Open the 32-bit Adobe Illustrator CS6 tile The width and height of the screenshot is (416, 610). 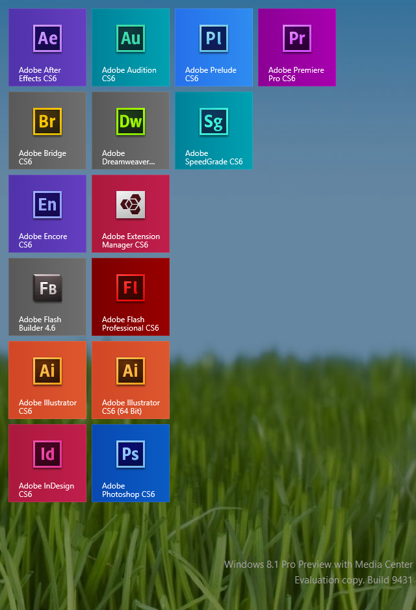click(x=47, y=380)
